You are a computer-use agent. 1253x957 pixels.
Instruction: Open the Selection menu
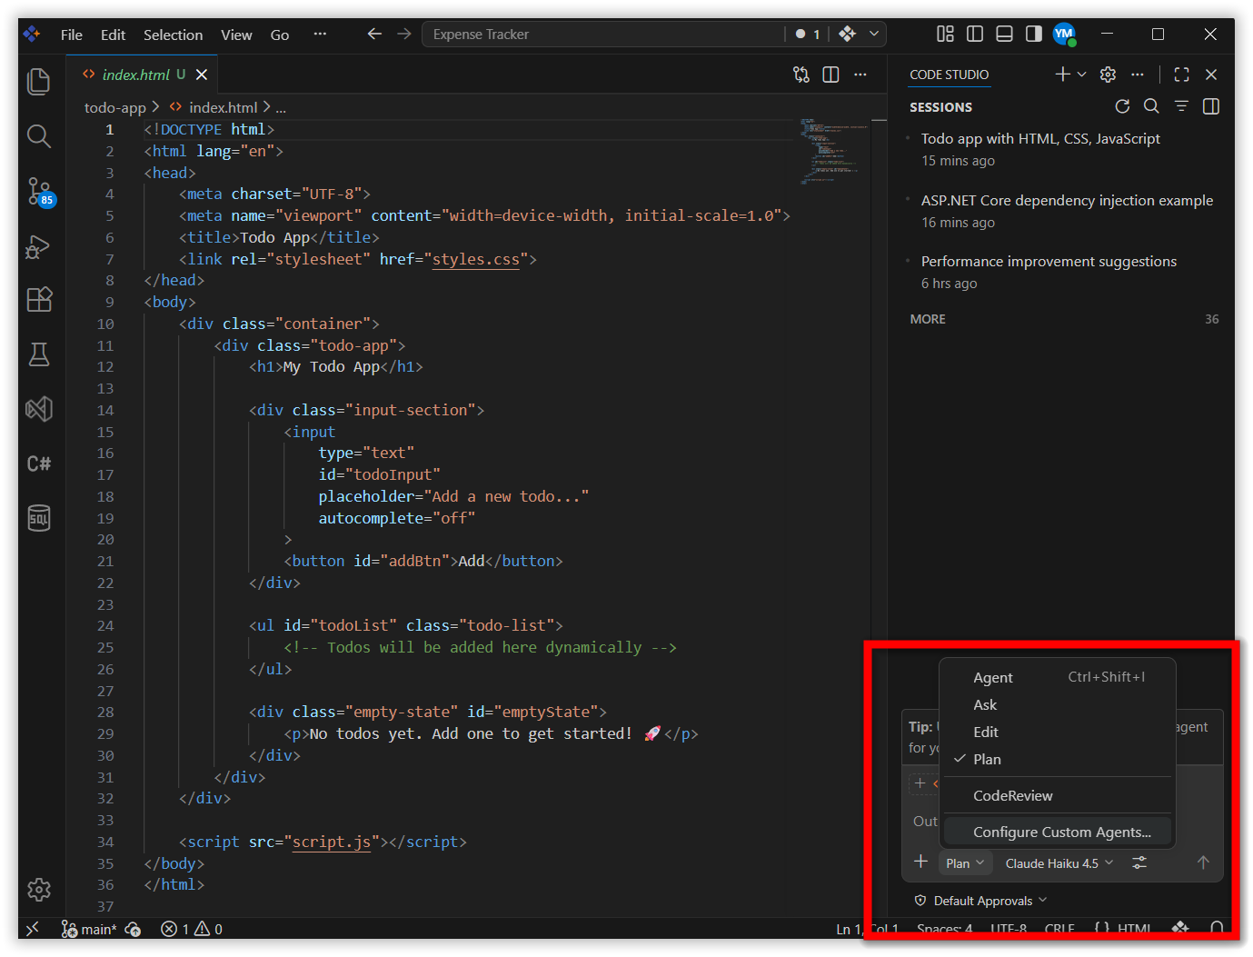tap(173, 35)
